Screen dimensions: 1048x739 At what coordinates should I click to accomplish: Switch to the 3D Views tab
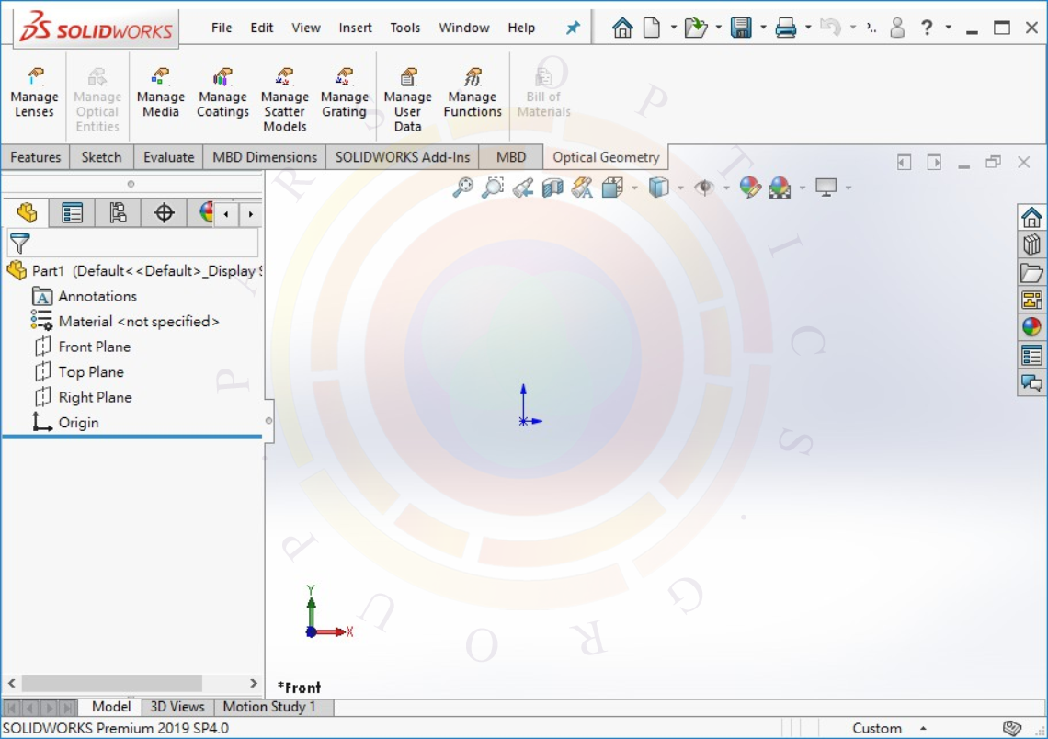pos(177,706)
